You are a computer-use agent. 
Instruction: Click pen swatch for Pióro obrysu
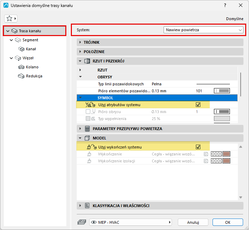222,112
